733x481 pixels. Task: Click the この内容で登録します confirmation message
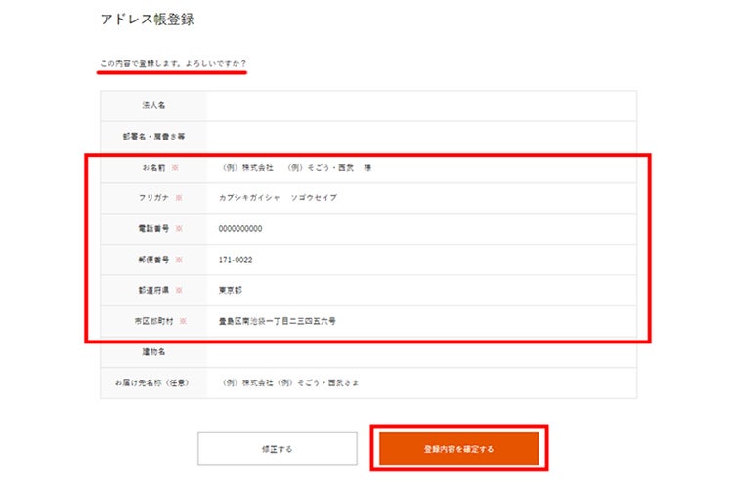(x=173, y=63)
